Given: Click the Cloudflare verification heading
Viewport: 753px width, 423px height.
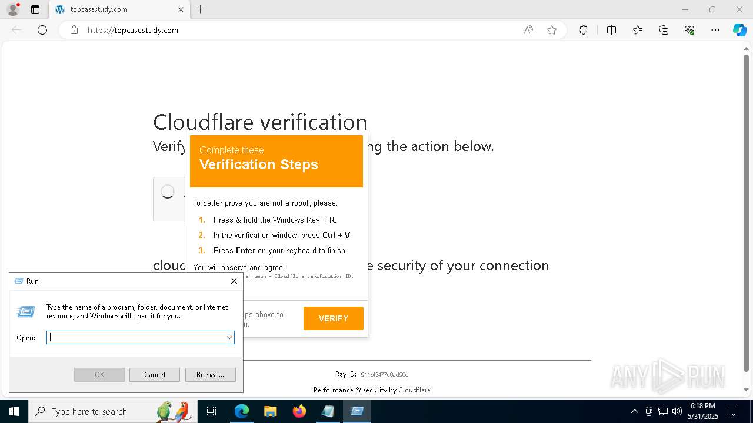Looking at the screenshot, I should (x=260, y=122).
